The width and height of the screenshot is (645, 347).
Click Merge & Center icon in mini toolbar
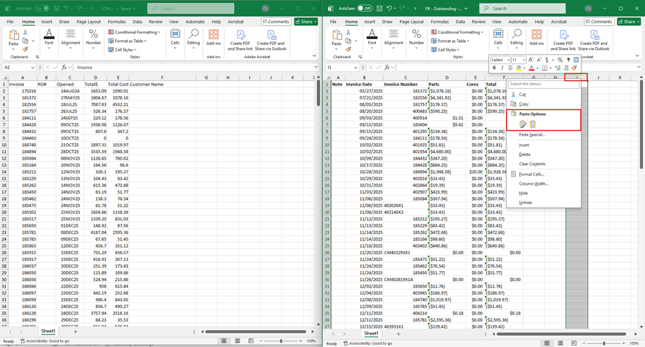[576, 60]
